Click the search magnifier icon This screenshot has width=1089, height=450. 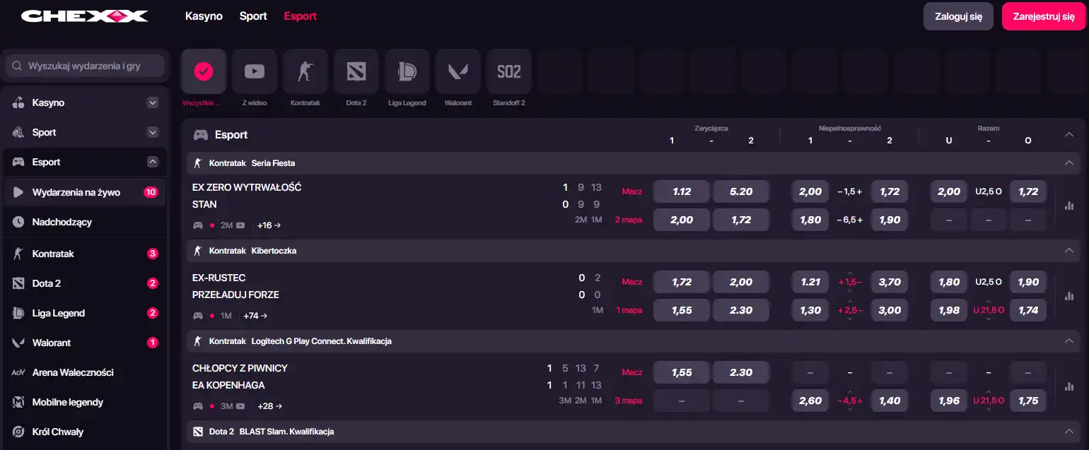click(17, 66)
